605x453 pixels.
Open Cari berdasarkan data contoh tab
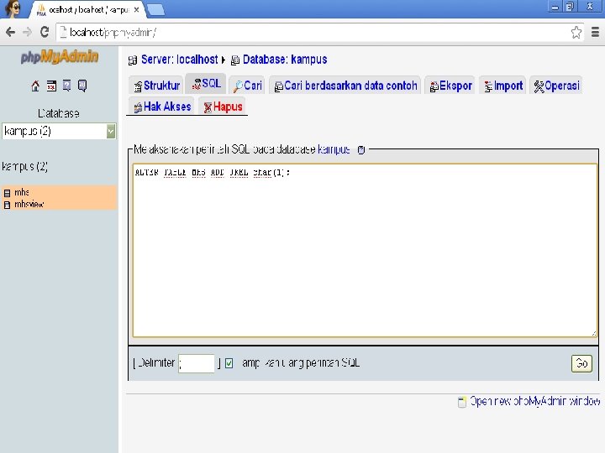(x=345, y=86)
